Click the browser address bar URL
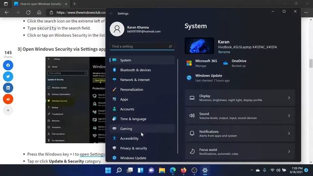Screen dimensions: 313x176 81,12
